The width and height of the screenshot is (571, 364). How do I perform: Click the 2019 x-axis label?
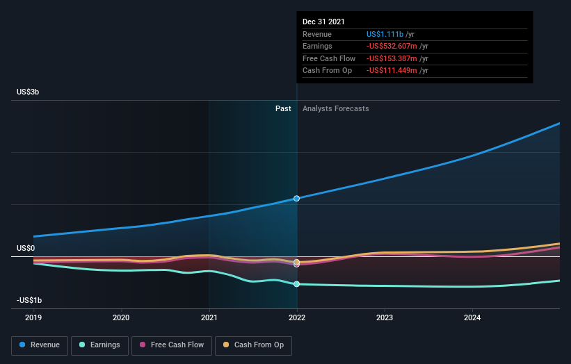(x=33, y=317)
